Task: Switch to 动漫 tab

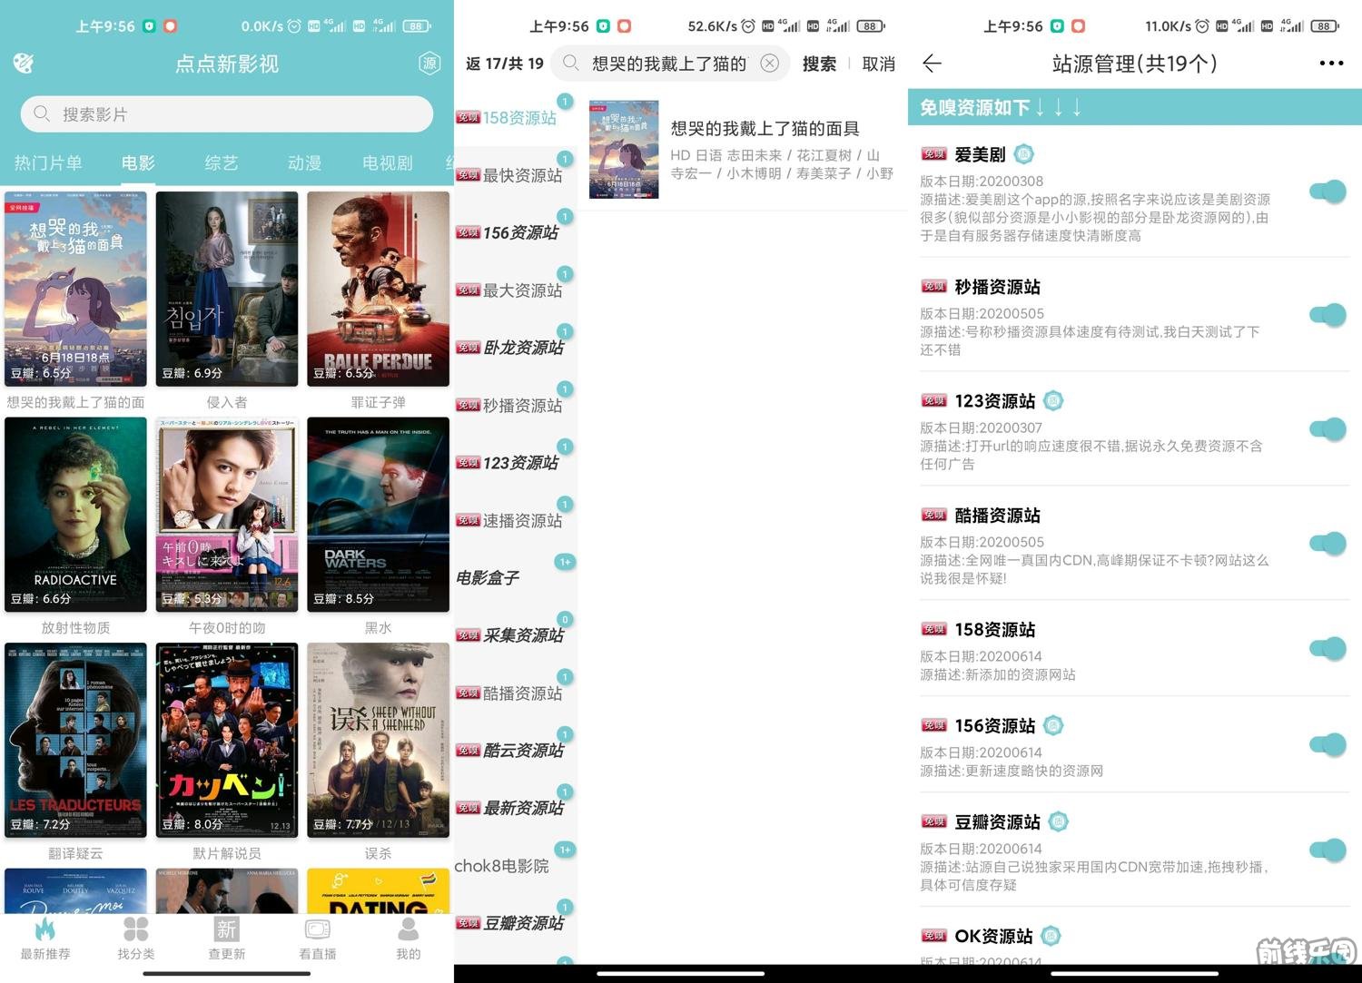Action: coord(304,162)
